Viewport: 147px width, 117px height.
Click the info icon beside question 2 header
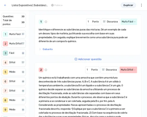click(46, 70)
